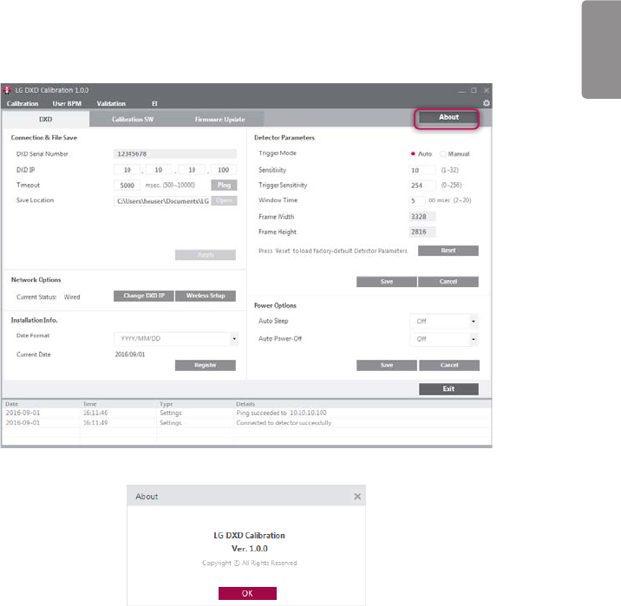Click the Trigger Sensitivity field showing 254
This screenshot has width=621, height=606.
click(422, 186)
